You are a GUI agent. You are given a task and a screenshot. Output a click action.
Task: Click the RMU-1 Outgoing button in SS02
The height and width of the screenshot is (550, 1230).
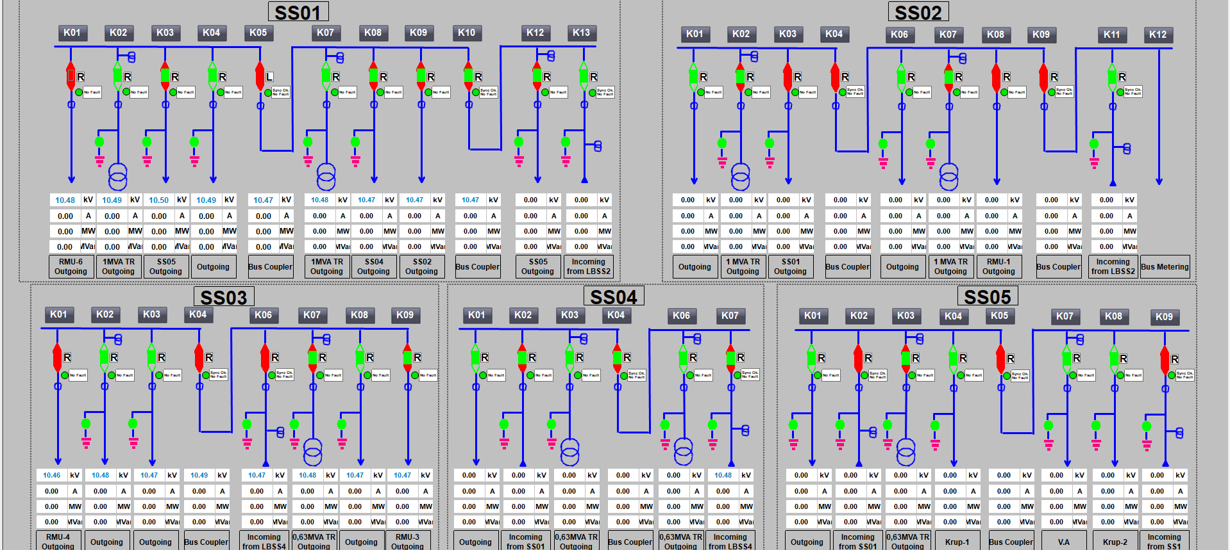[x=998, y=266]
